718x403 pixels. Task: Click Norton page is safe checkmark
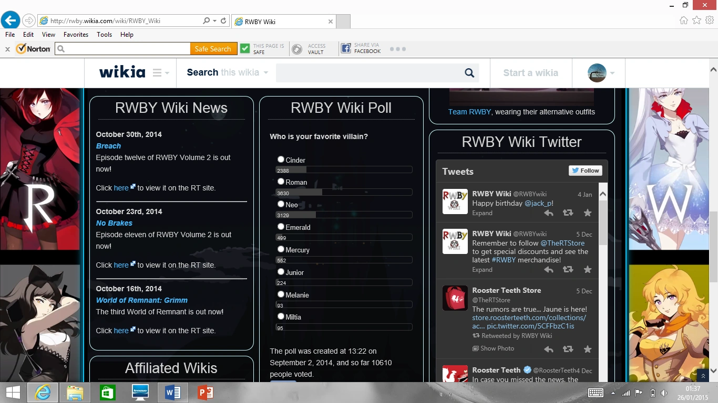click(x=245, y=49)
